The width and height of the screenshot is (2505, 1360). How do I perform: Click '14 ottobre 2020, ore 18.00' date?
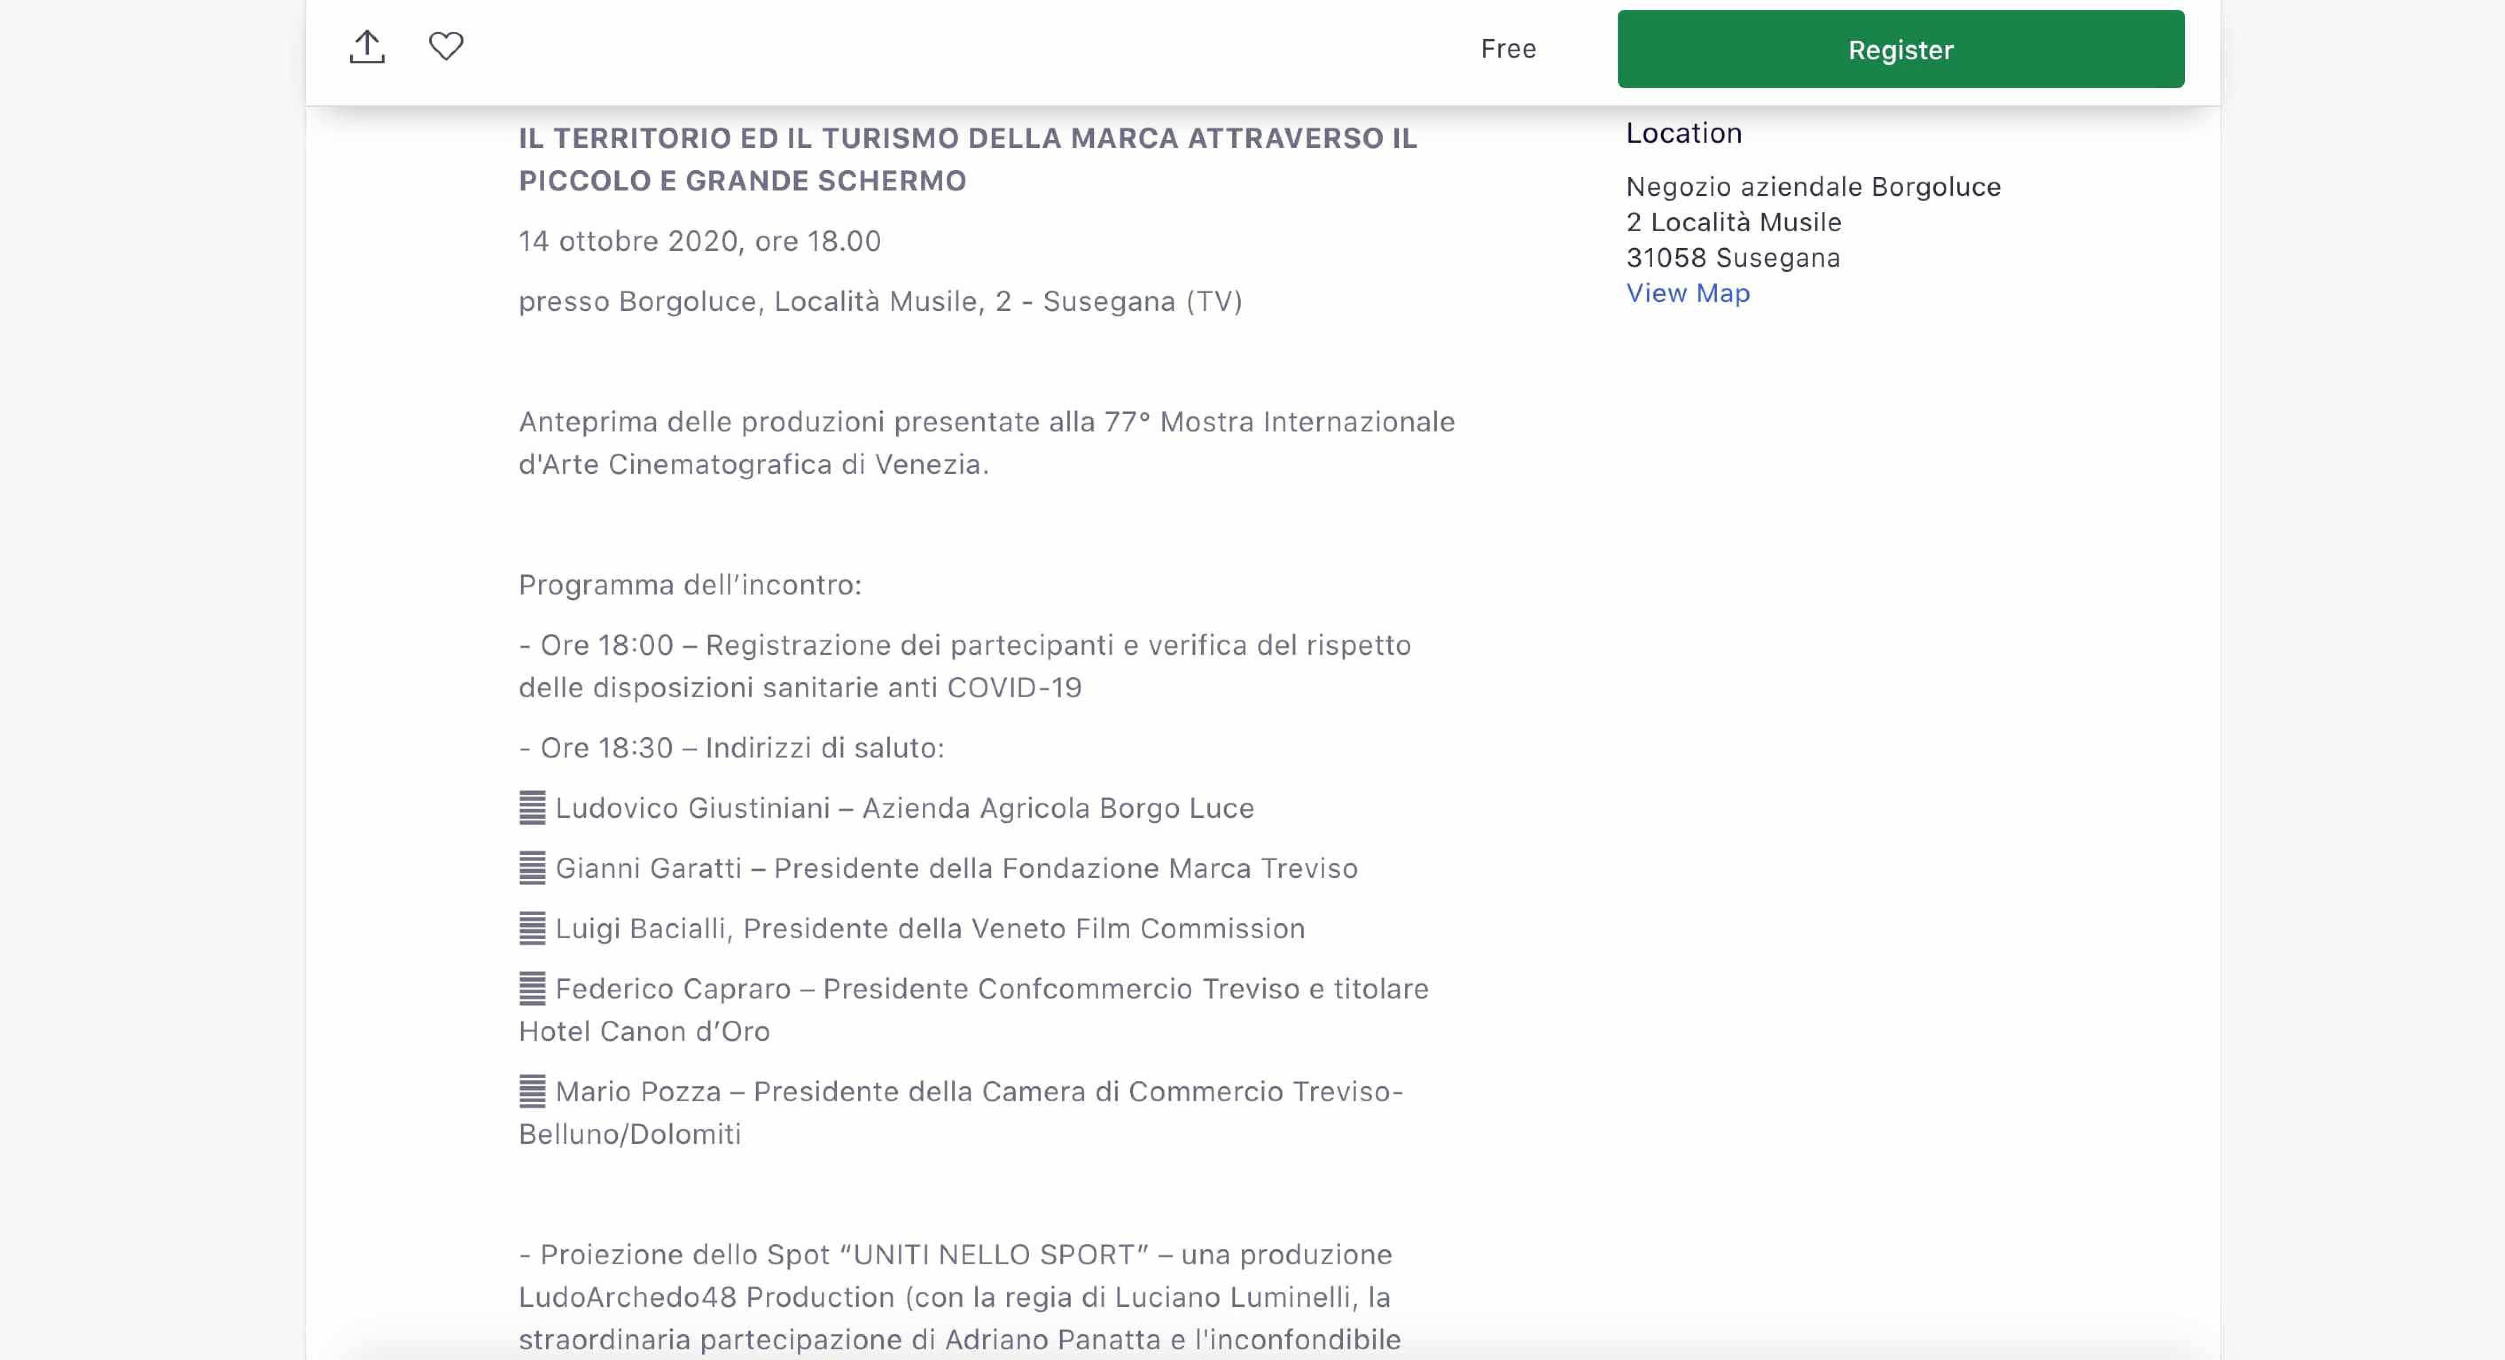(699, 241)
